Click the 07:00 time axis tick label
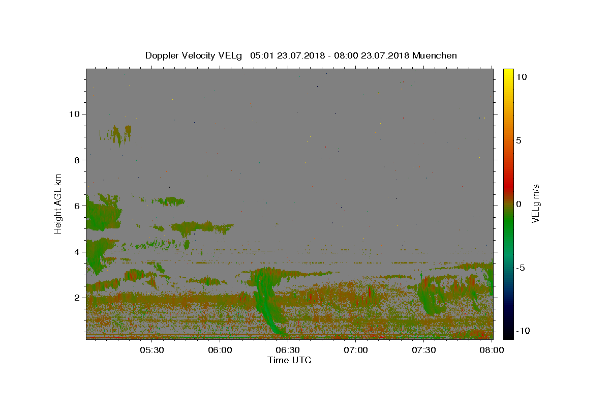Image resolution: width=610 pixels, height=407 pixels. coord(356,350)
